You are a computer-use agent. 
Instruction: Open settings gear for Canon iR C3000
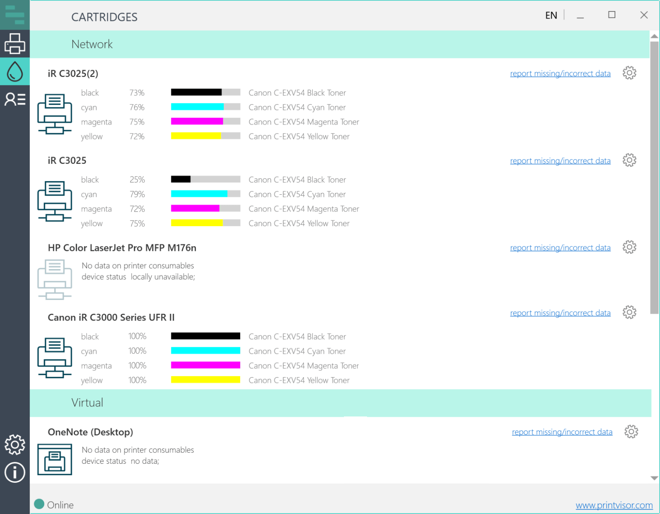[x=629, y=312]
